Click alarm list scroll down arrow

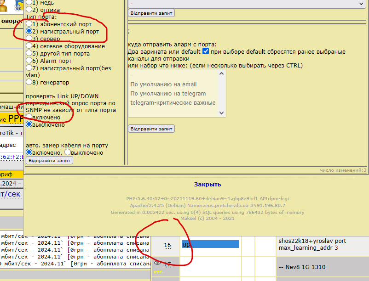221,113
